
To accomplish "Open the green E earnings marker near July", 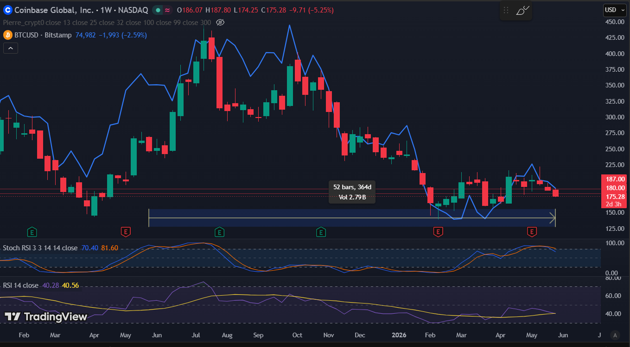I will pos(220,231).
